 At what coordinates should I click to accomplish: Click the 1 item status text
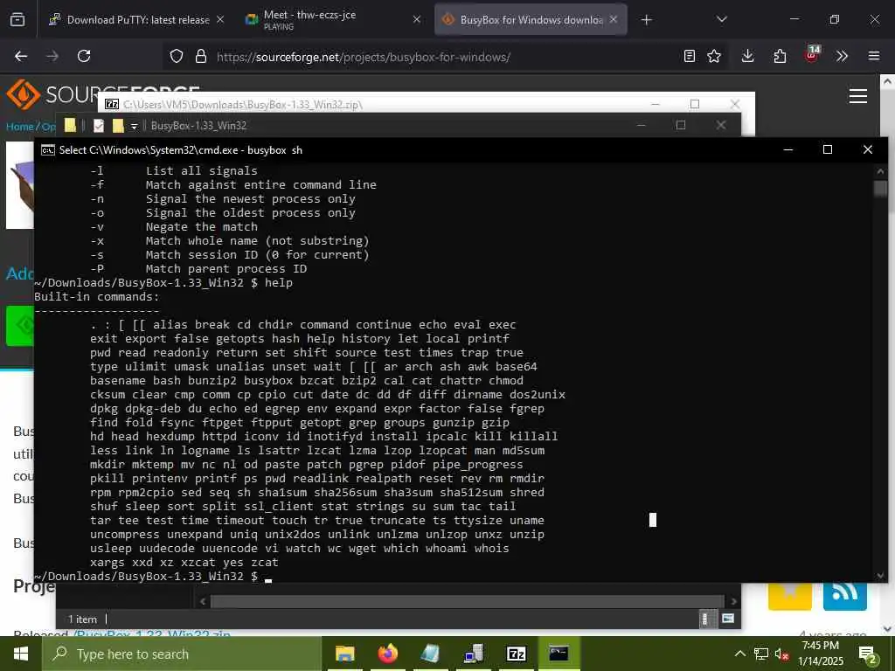pyautogui.click(x=83, y=619)
